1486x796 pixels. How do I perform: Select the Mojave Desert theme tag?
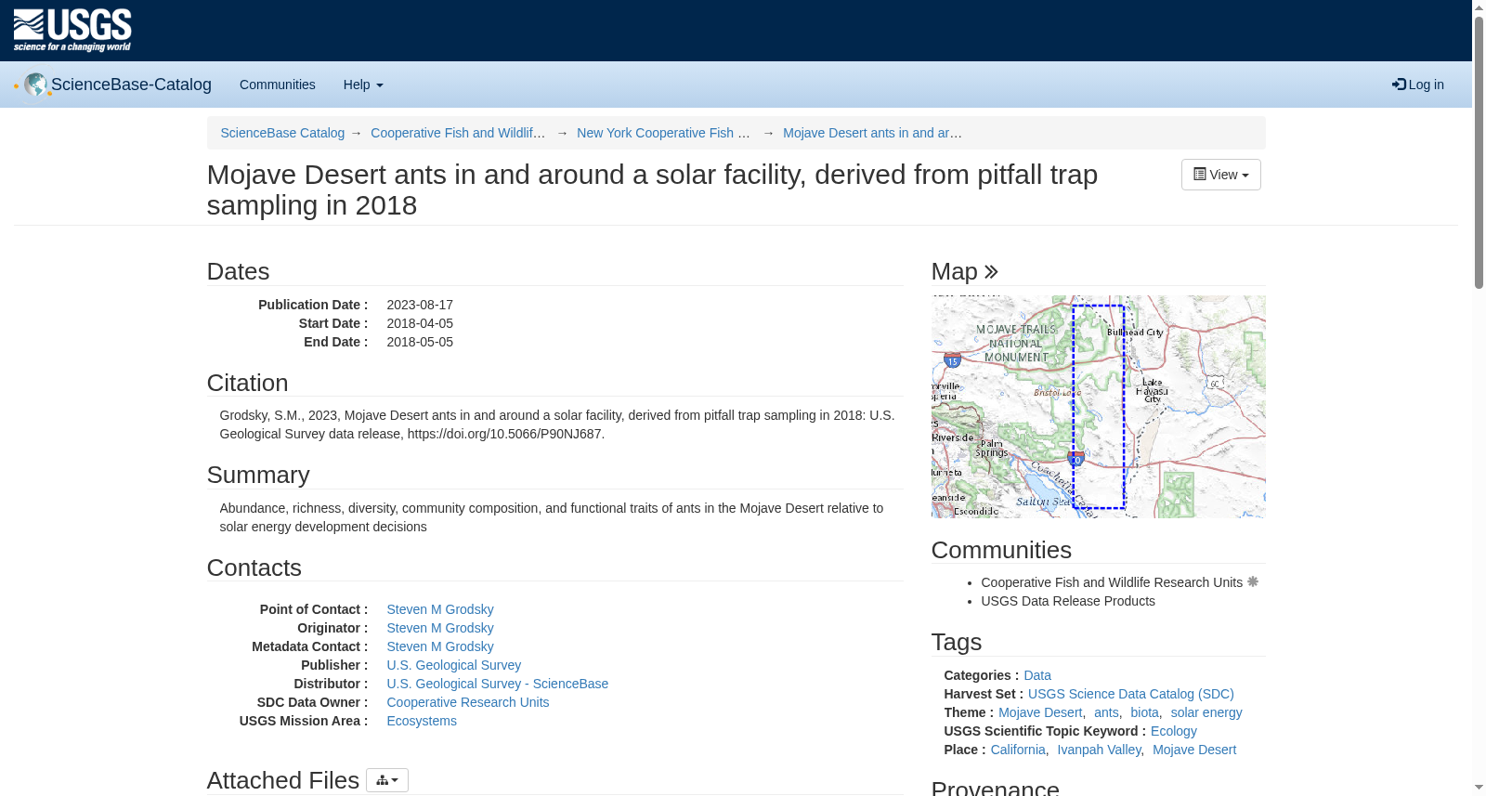pyautogui.click(x=1040, y=712)
